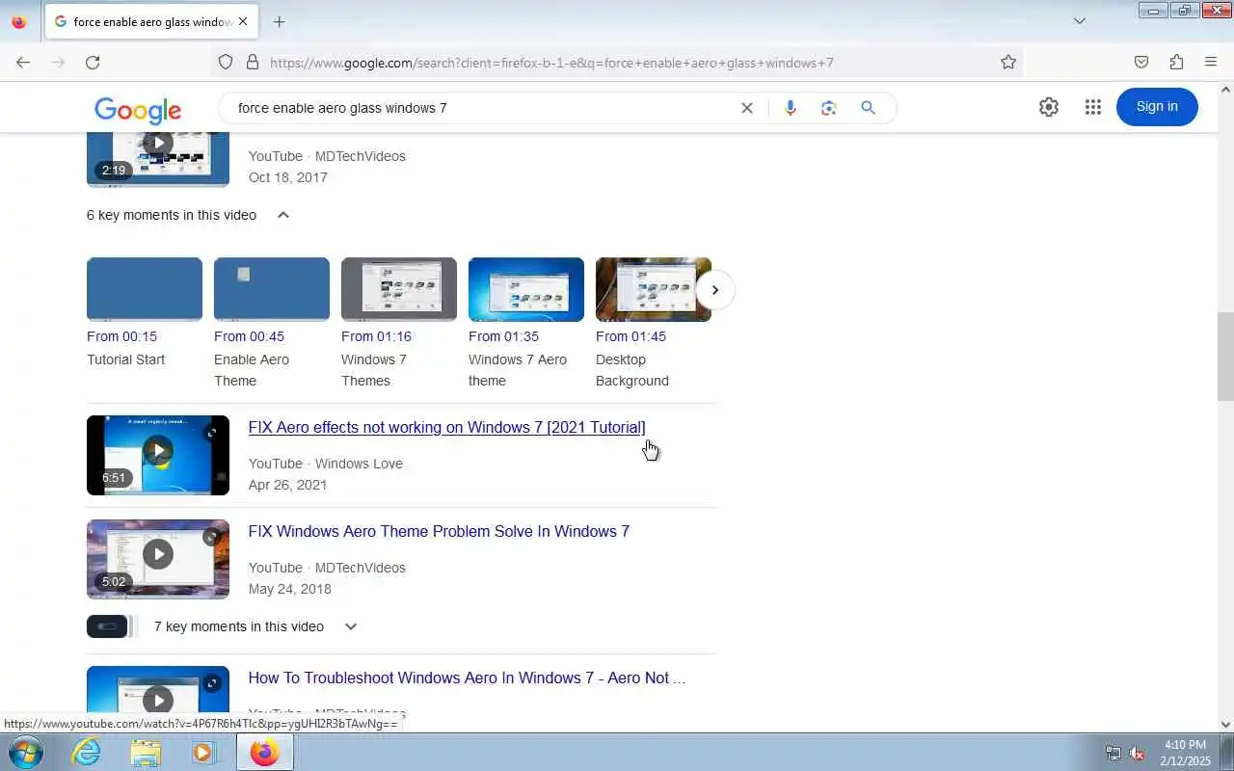Open How To Troubleshoot Windows Aero link

[x=467, y=678]
